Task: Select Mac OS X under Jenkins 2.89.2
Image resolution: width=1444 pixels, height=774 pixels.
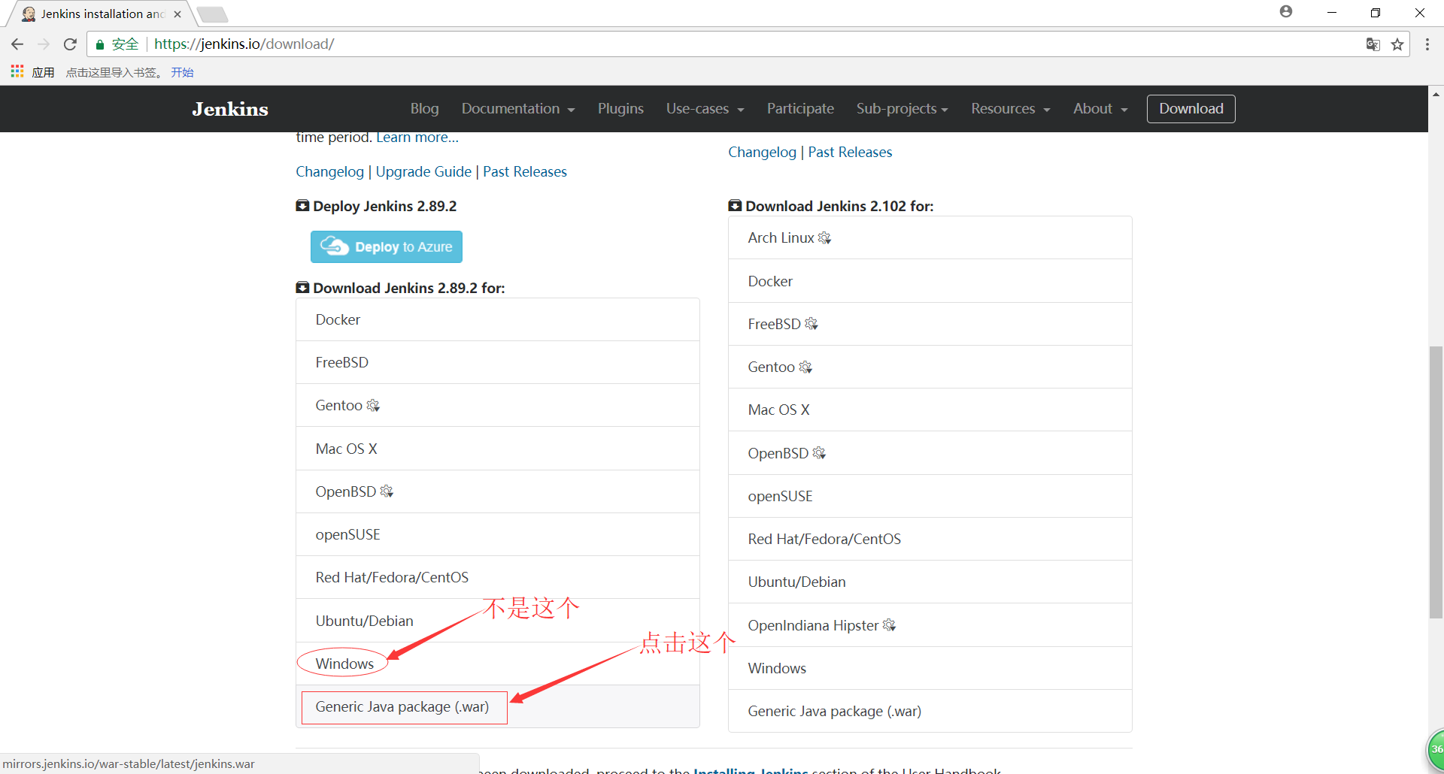Action: pos(498,449)
